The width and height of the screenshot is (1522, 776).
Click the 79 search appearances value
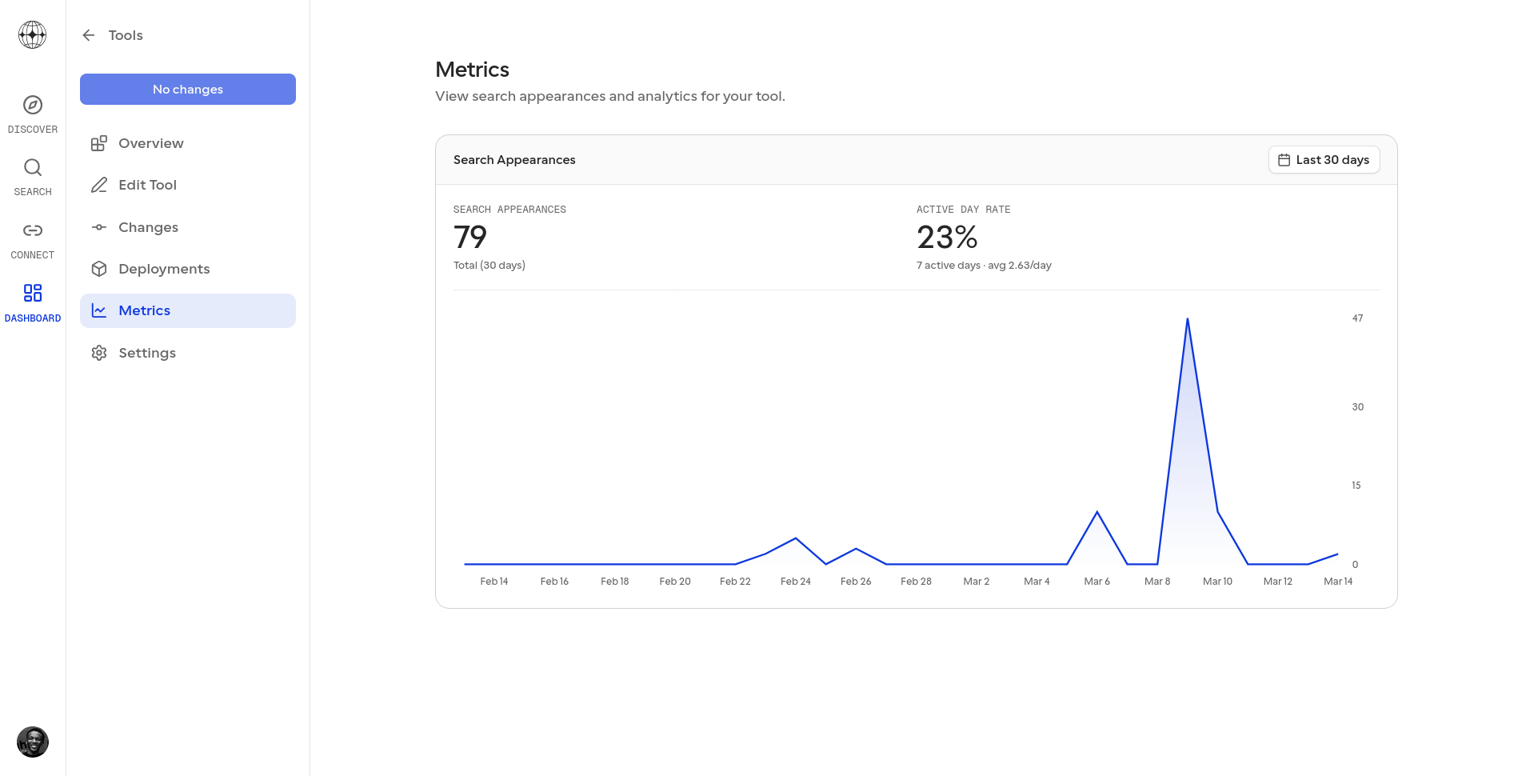(470, 237)
